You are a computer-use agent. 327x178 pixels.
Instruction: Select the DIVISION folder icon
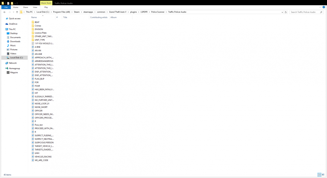[33, 29]
